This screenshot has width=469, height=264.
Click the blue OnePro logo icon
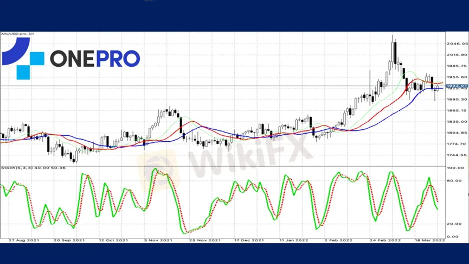(23, 59)
